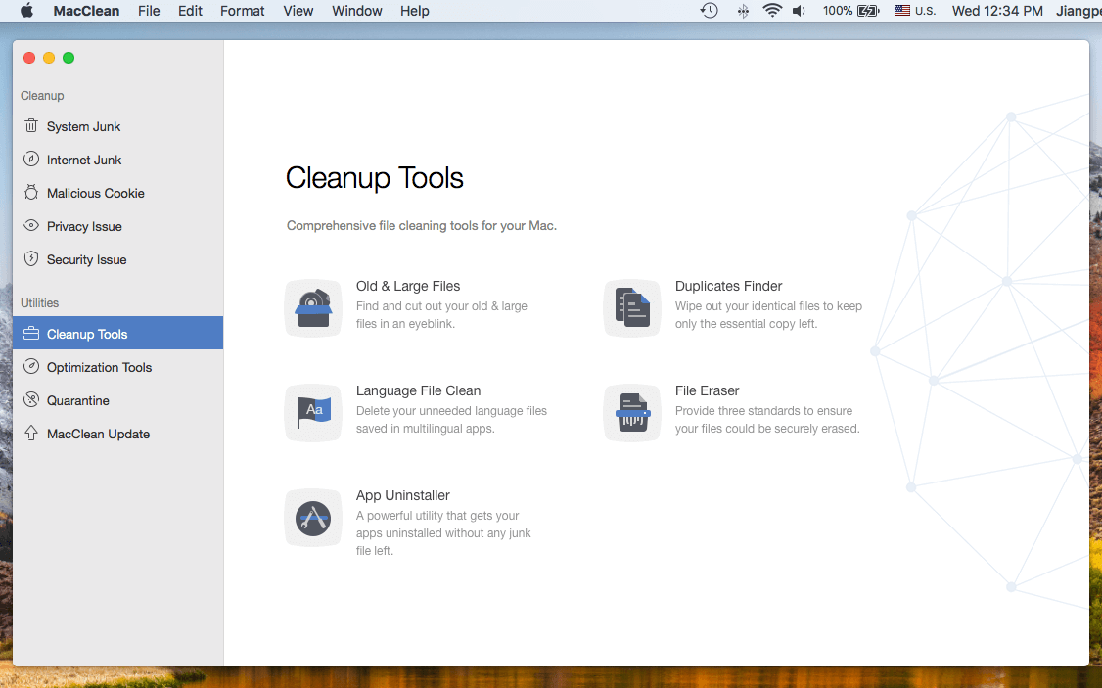Open the Quarantine section
Screen dimensions: 1102x688
tap(77, 400)
